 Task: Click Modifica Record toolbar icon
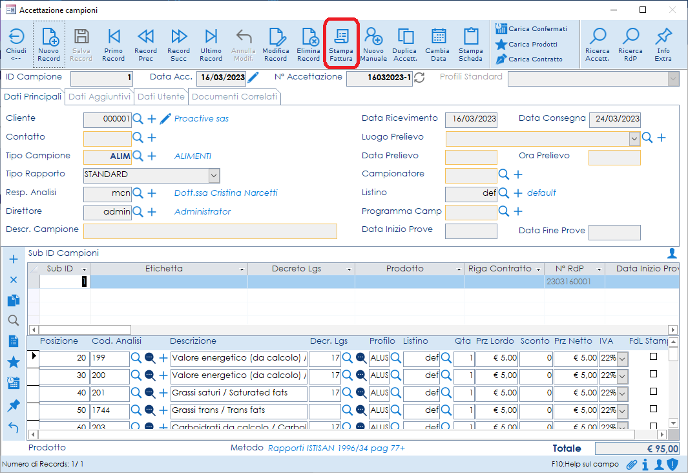(276, 45)
